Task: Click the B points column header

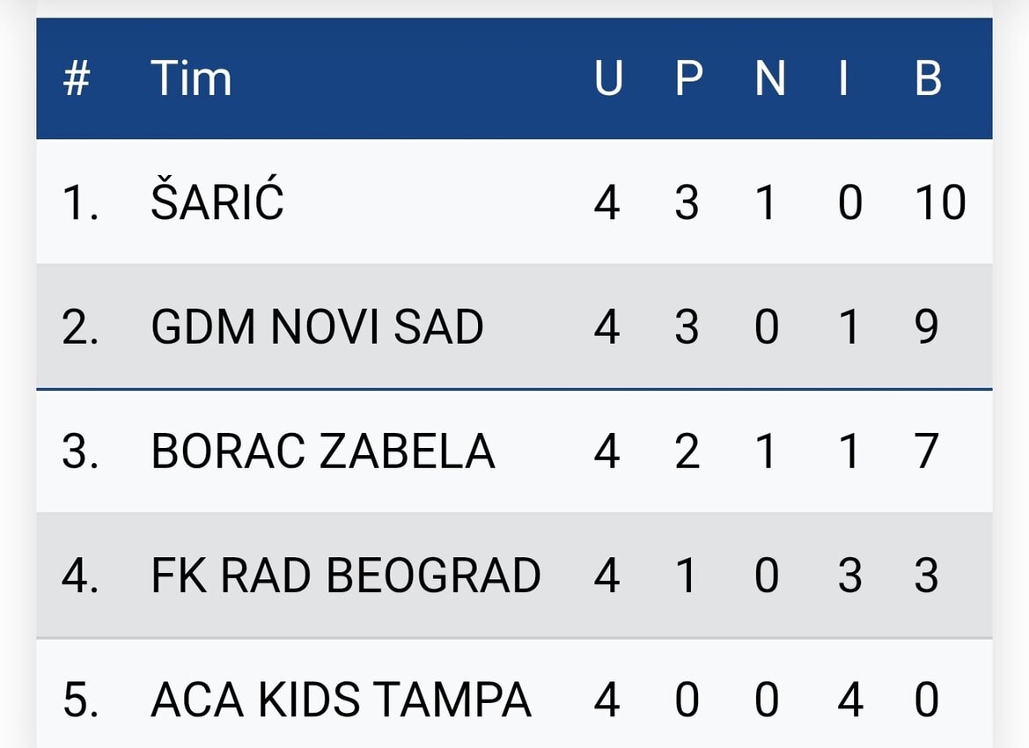Action: (x=927, y=78)
